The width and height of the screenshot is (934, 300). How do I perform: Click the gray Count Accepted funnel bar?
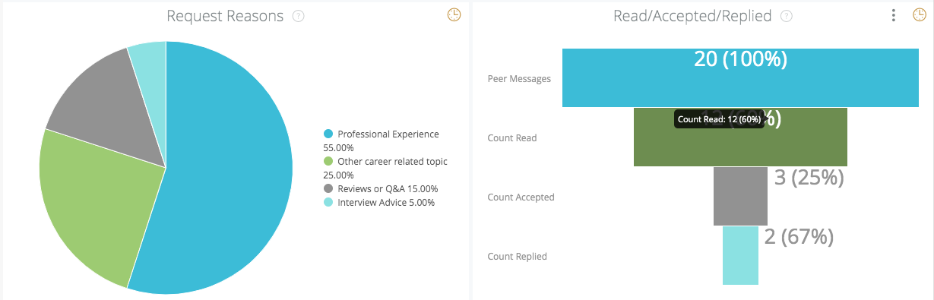coord(740,196)
